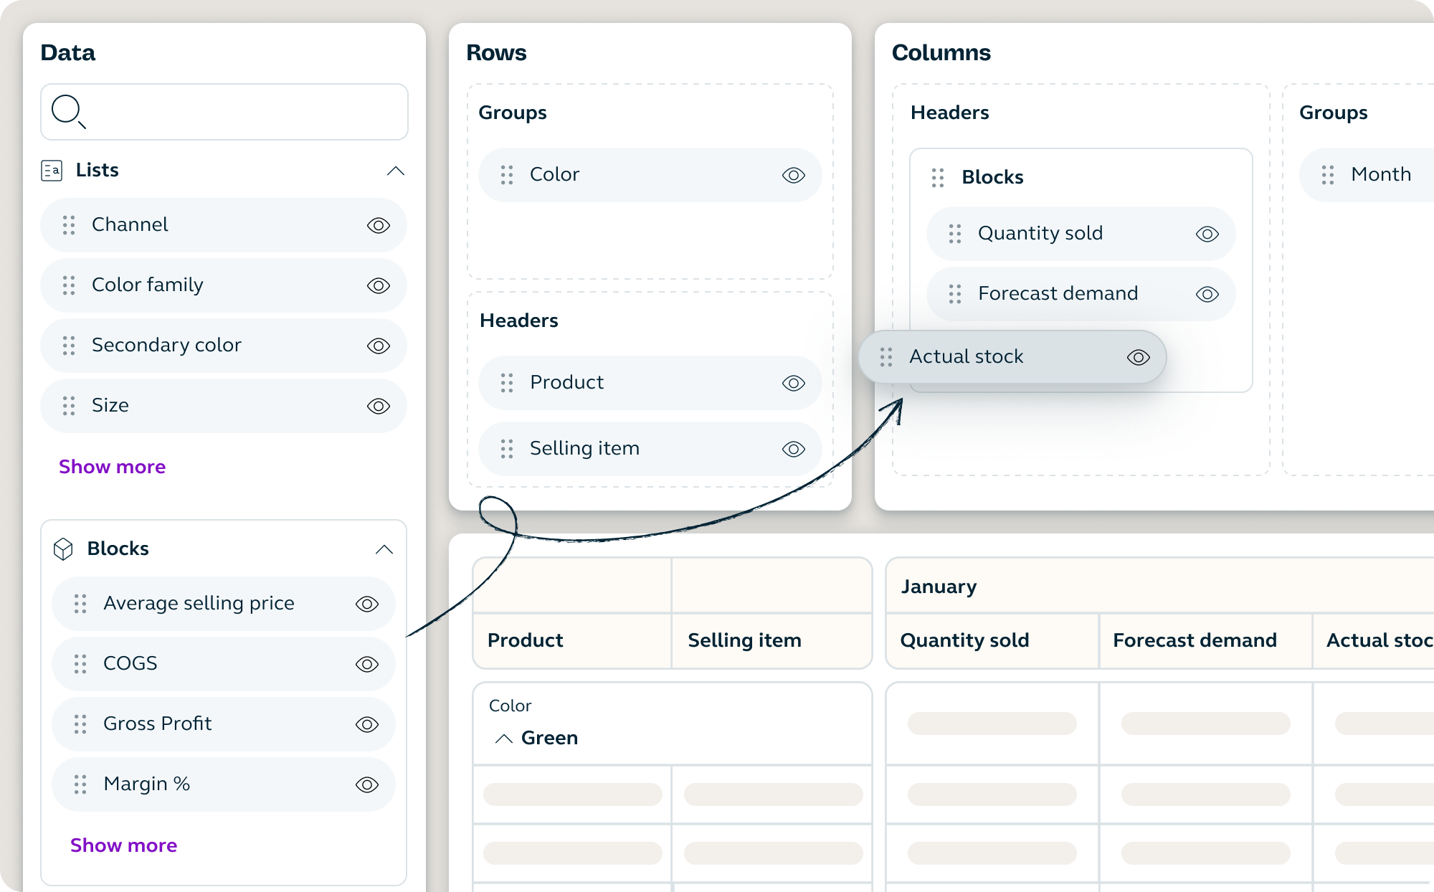Hide the COGS block
Image resolution: width=1434 pixels, height=892 pixels.
(x=367, y=664)
